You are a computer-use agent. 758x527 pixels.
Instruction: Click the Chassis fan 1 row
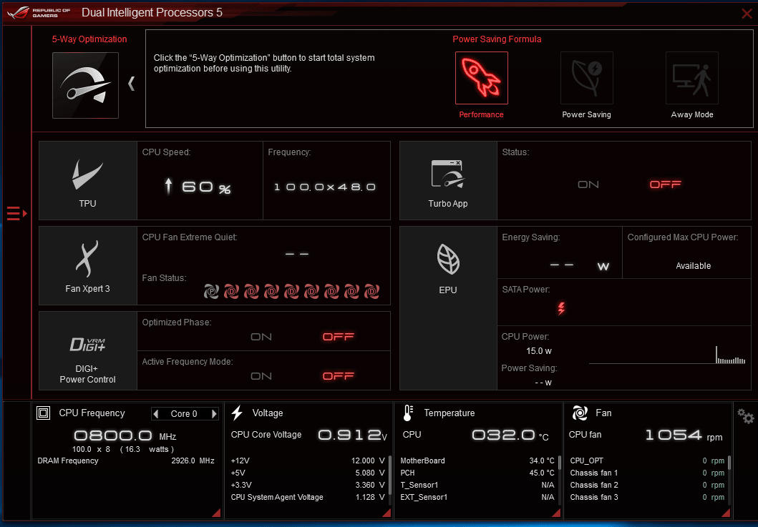point(647,473)
